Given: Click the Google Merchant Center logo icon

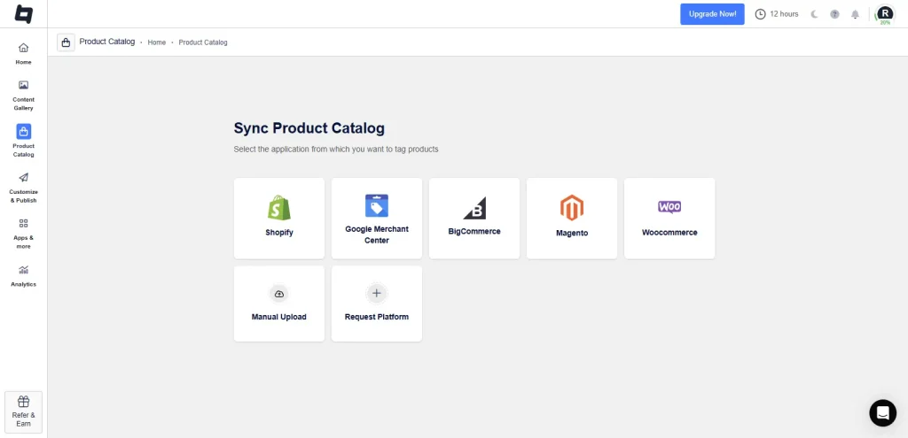Looking at the screenshot, I should click(x=376, y=205).
